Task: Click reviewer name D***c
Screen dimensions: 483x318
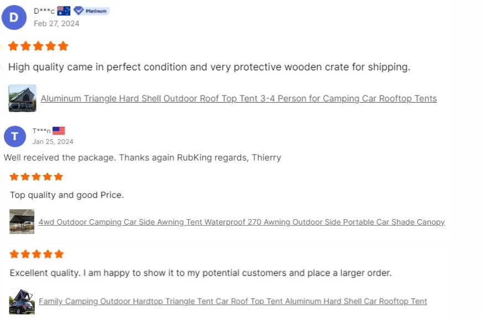Action: [44, 11]
